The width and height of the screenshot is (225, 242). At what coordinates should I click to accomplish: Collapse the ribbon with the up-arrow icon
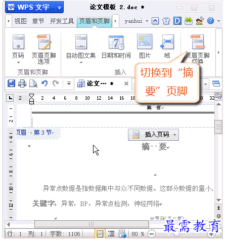tap(155, 21)
